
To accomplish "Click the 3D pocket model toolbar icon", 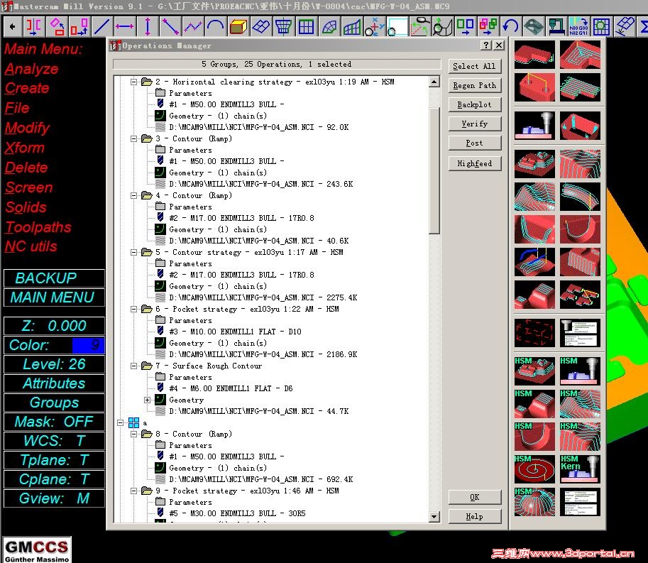I will (534, 27).
